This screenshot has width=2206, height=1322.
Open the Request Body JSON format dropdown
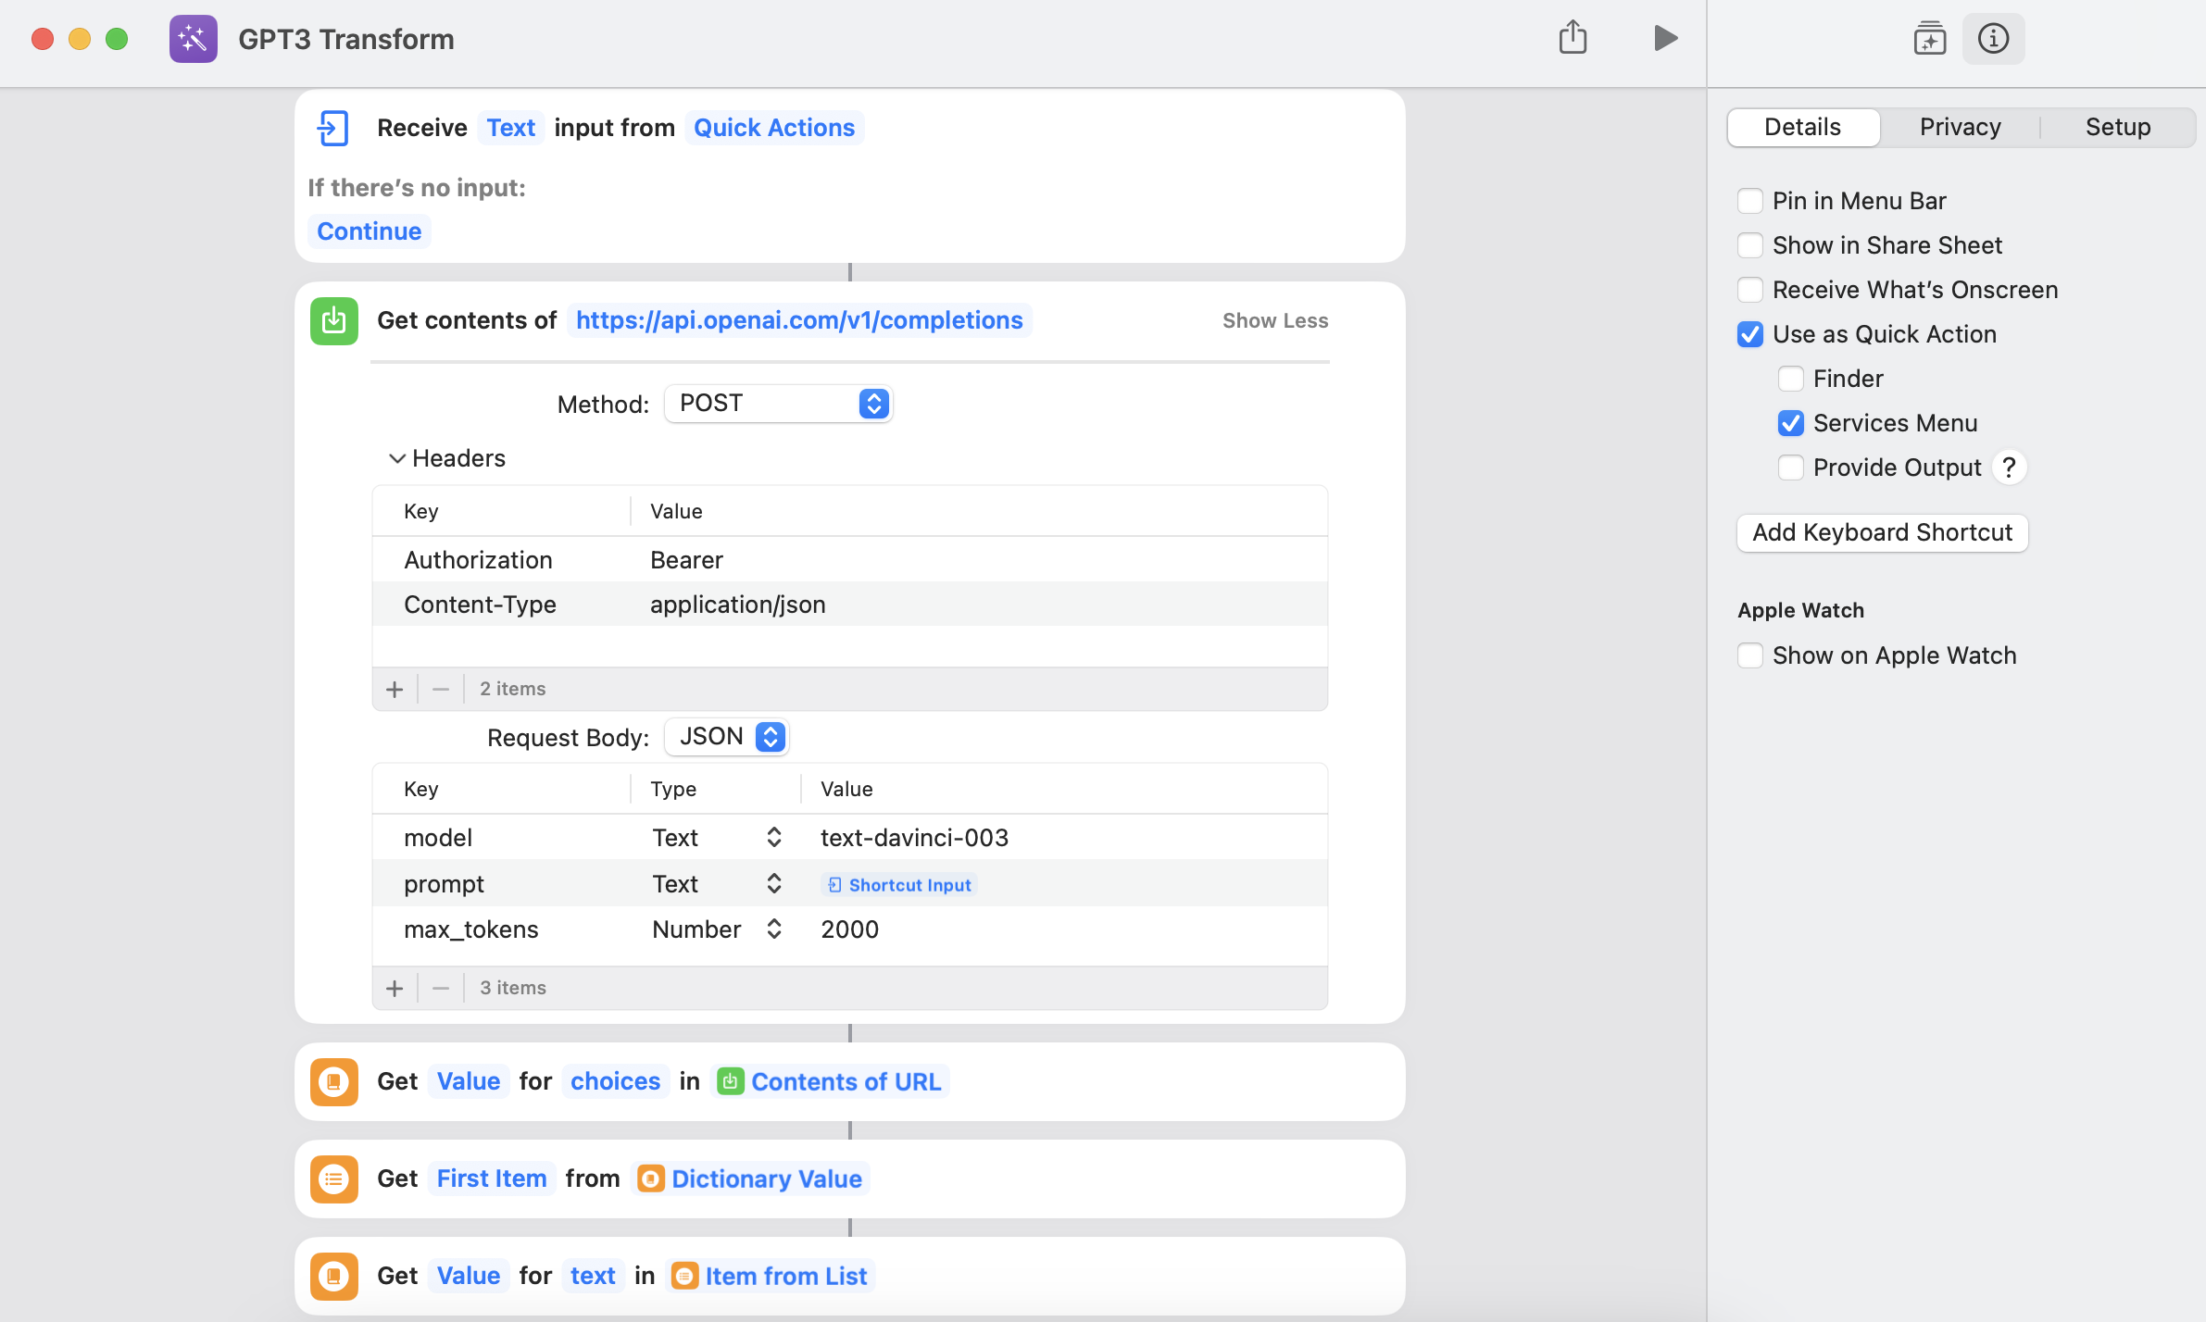tap(727, 737)
